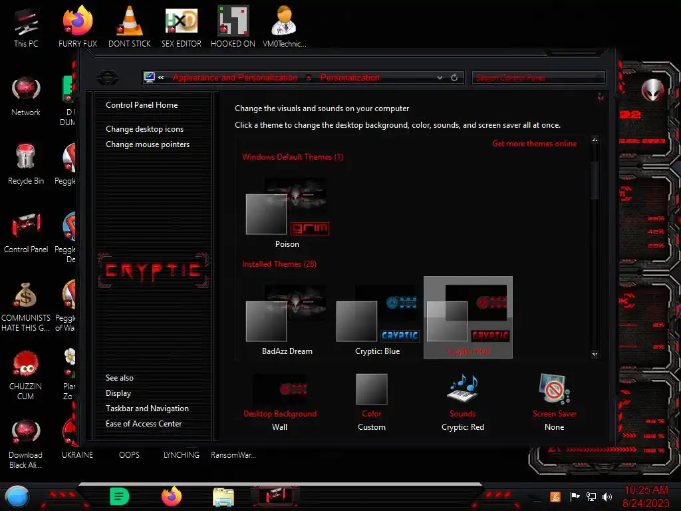Open Firefox from the taskbar
Viewport: 681px width, 511px height.
point(172,496)
